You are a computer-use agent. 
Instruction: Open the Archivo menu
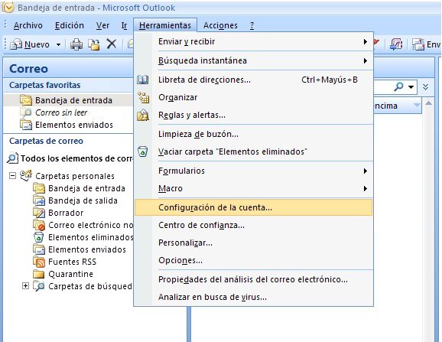28,26
